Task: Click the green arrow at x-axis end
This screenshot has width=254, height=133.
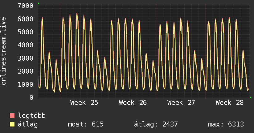Action: (x=251, y=97)
